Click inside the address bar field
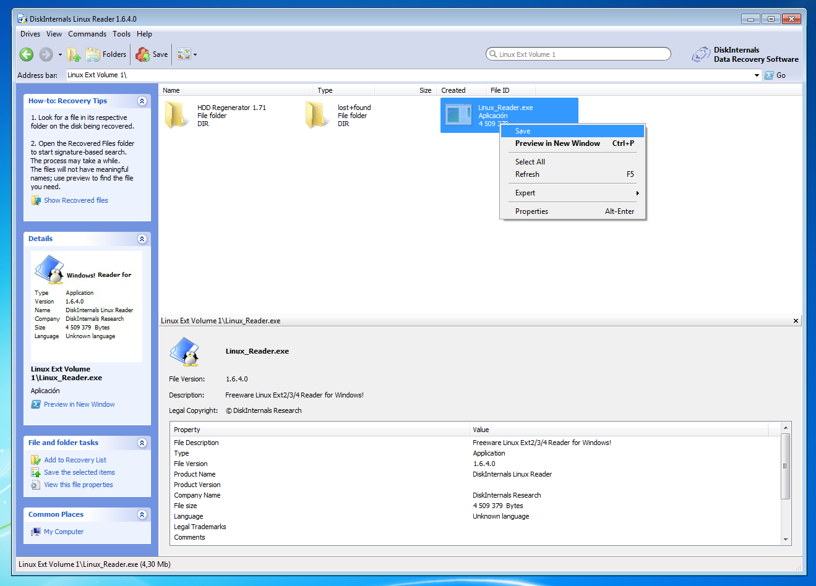The height and width of the screenshot is (586, 816). tap(408, 75)
